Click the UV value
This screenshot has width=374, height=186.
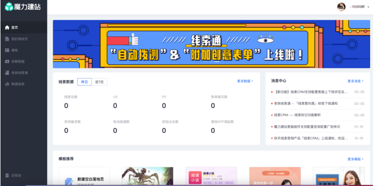click(115, 106)
